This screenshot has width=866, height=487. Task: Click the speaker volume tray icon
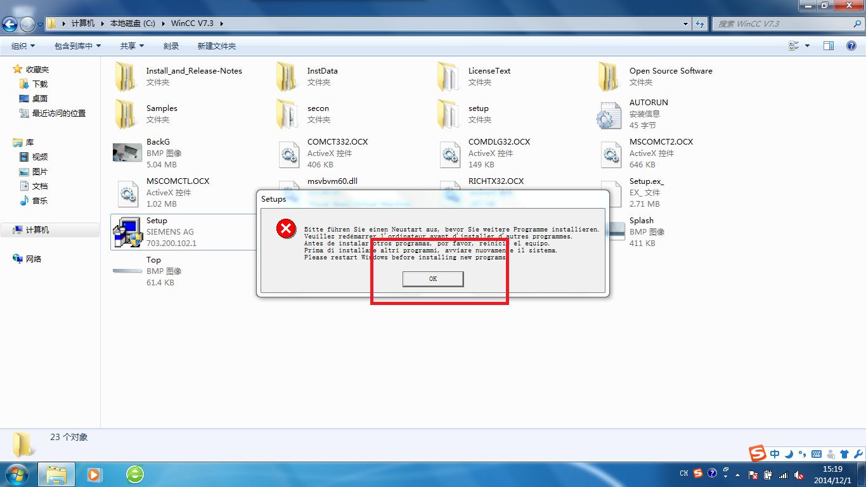[799, 474]
